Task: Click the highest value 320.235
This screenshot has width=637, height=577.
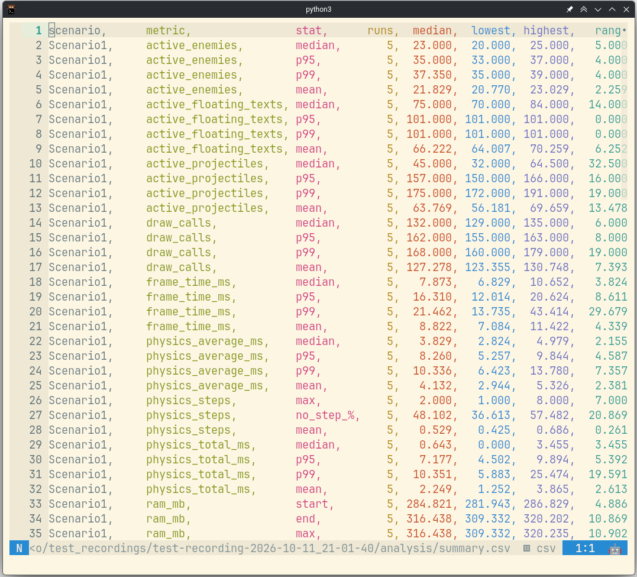Action: click(x=546, y=533)
